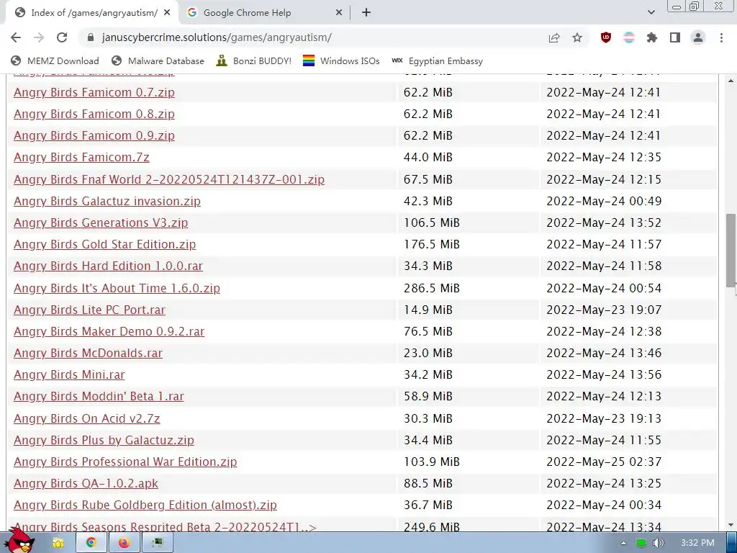
Task: Click the forward navigation arrow
Action: tap(39, 37)
